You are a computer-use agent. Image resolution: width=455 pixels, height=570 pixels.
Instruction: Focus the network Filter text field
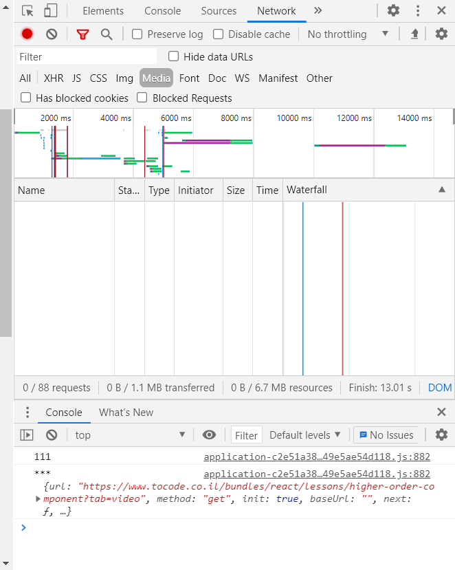pos(87,56)
